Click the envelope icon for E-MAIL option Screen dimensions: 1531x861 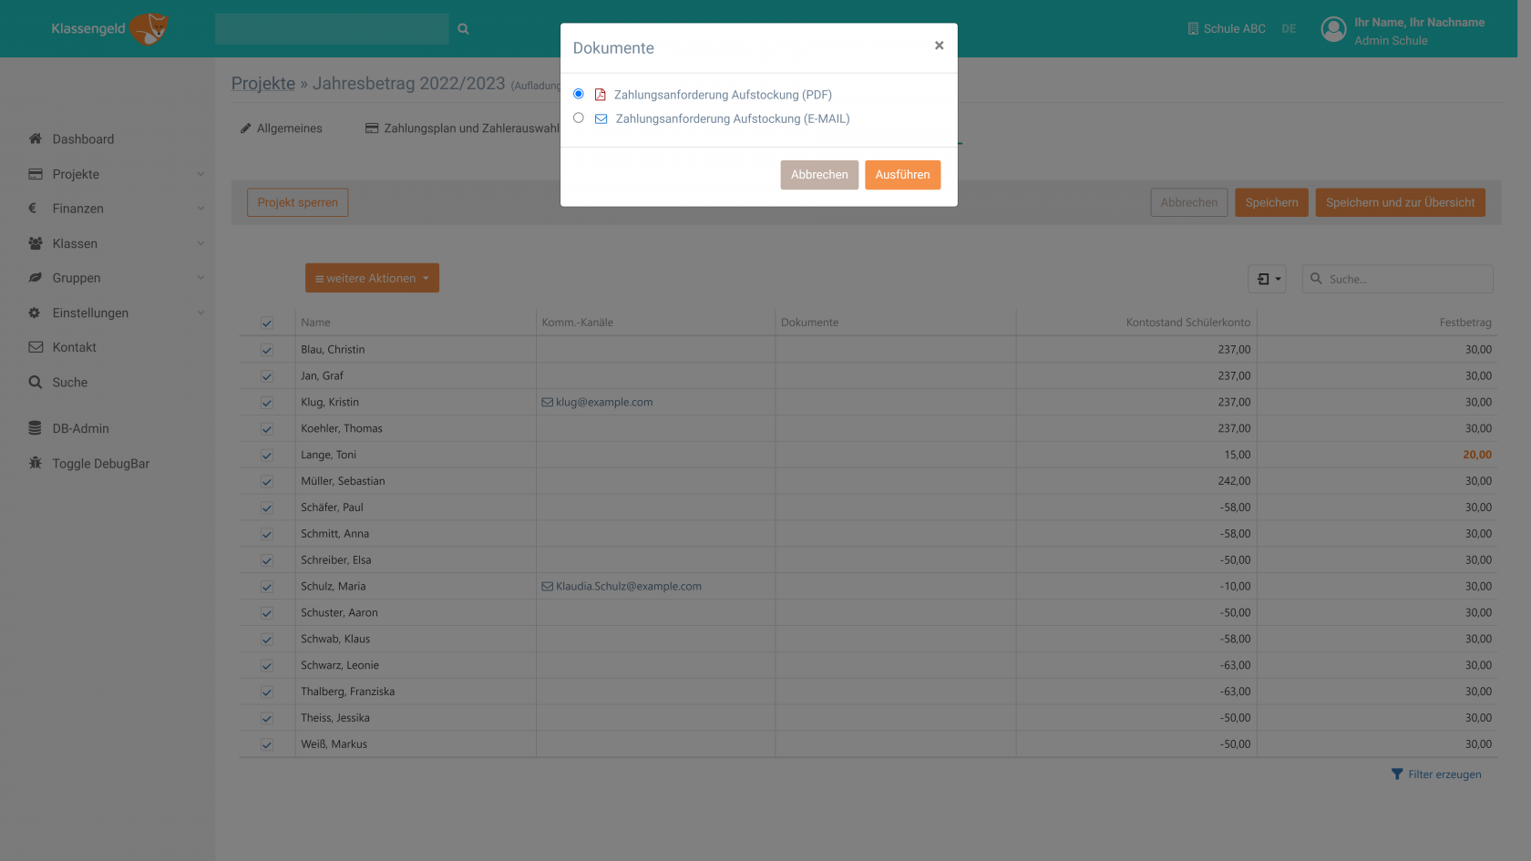601,118
